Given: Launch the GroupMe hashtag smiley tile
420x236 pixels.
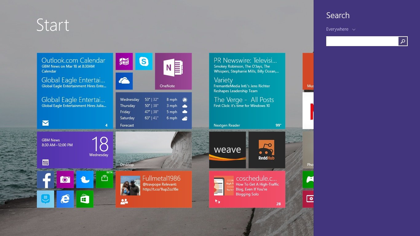Looking at the screenshot, I should tap(46, 199).
